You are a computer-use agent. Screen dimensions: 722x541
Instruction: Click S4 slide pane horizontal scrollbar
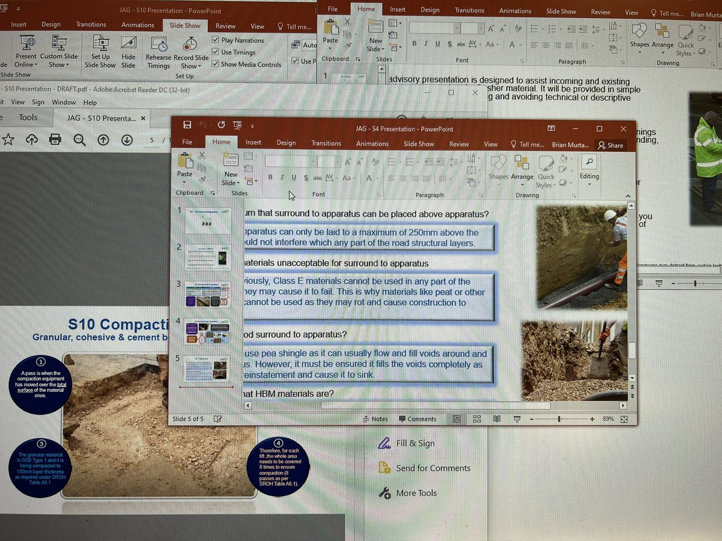coord(436,405)
